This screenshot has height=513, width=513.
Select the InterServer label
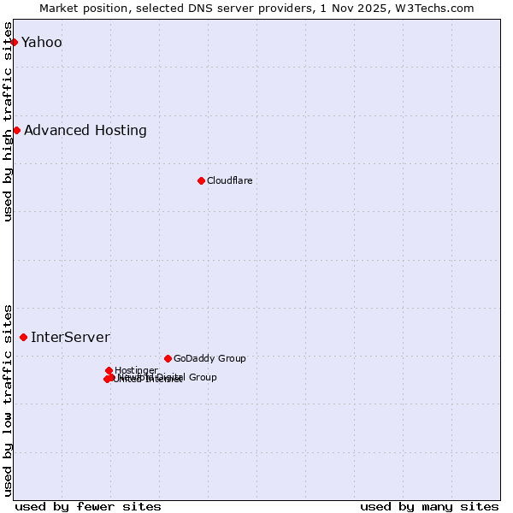70,337
